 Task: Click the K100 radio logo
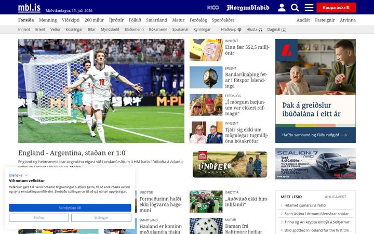(213, 8)
